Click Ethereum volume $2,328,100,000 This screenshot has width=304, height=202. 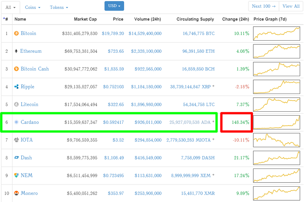pos(146,51)
